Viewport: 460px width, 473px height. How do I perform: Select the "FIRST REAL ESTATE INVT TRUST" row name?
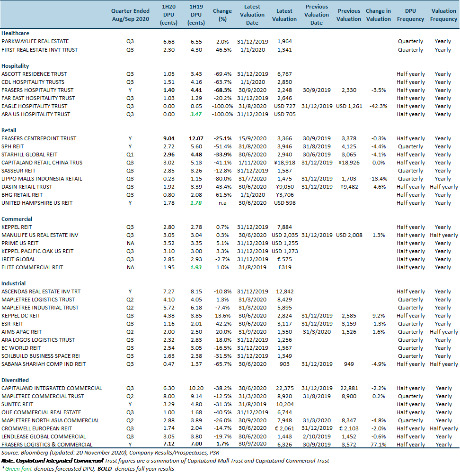coord(40,50)
